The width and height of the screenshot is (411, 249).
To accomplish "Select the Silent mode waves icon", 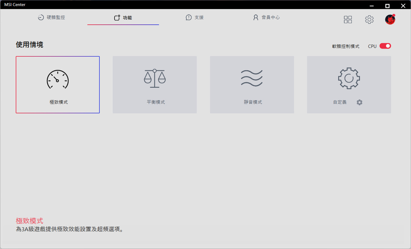I will tap(252, 78).
